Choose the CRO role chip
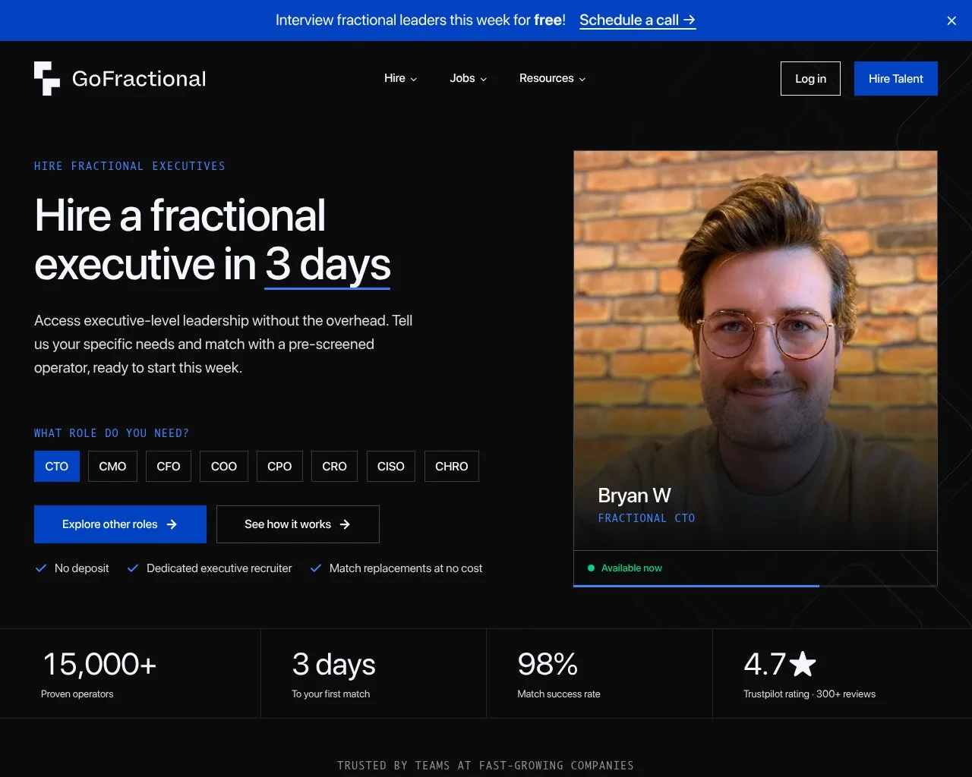 [x=334, y=467]
